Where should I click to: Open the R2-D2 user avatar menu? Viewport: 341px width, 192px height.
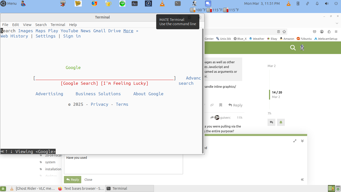tap(302, 48)
